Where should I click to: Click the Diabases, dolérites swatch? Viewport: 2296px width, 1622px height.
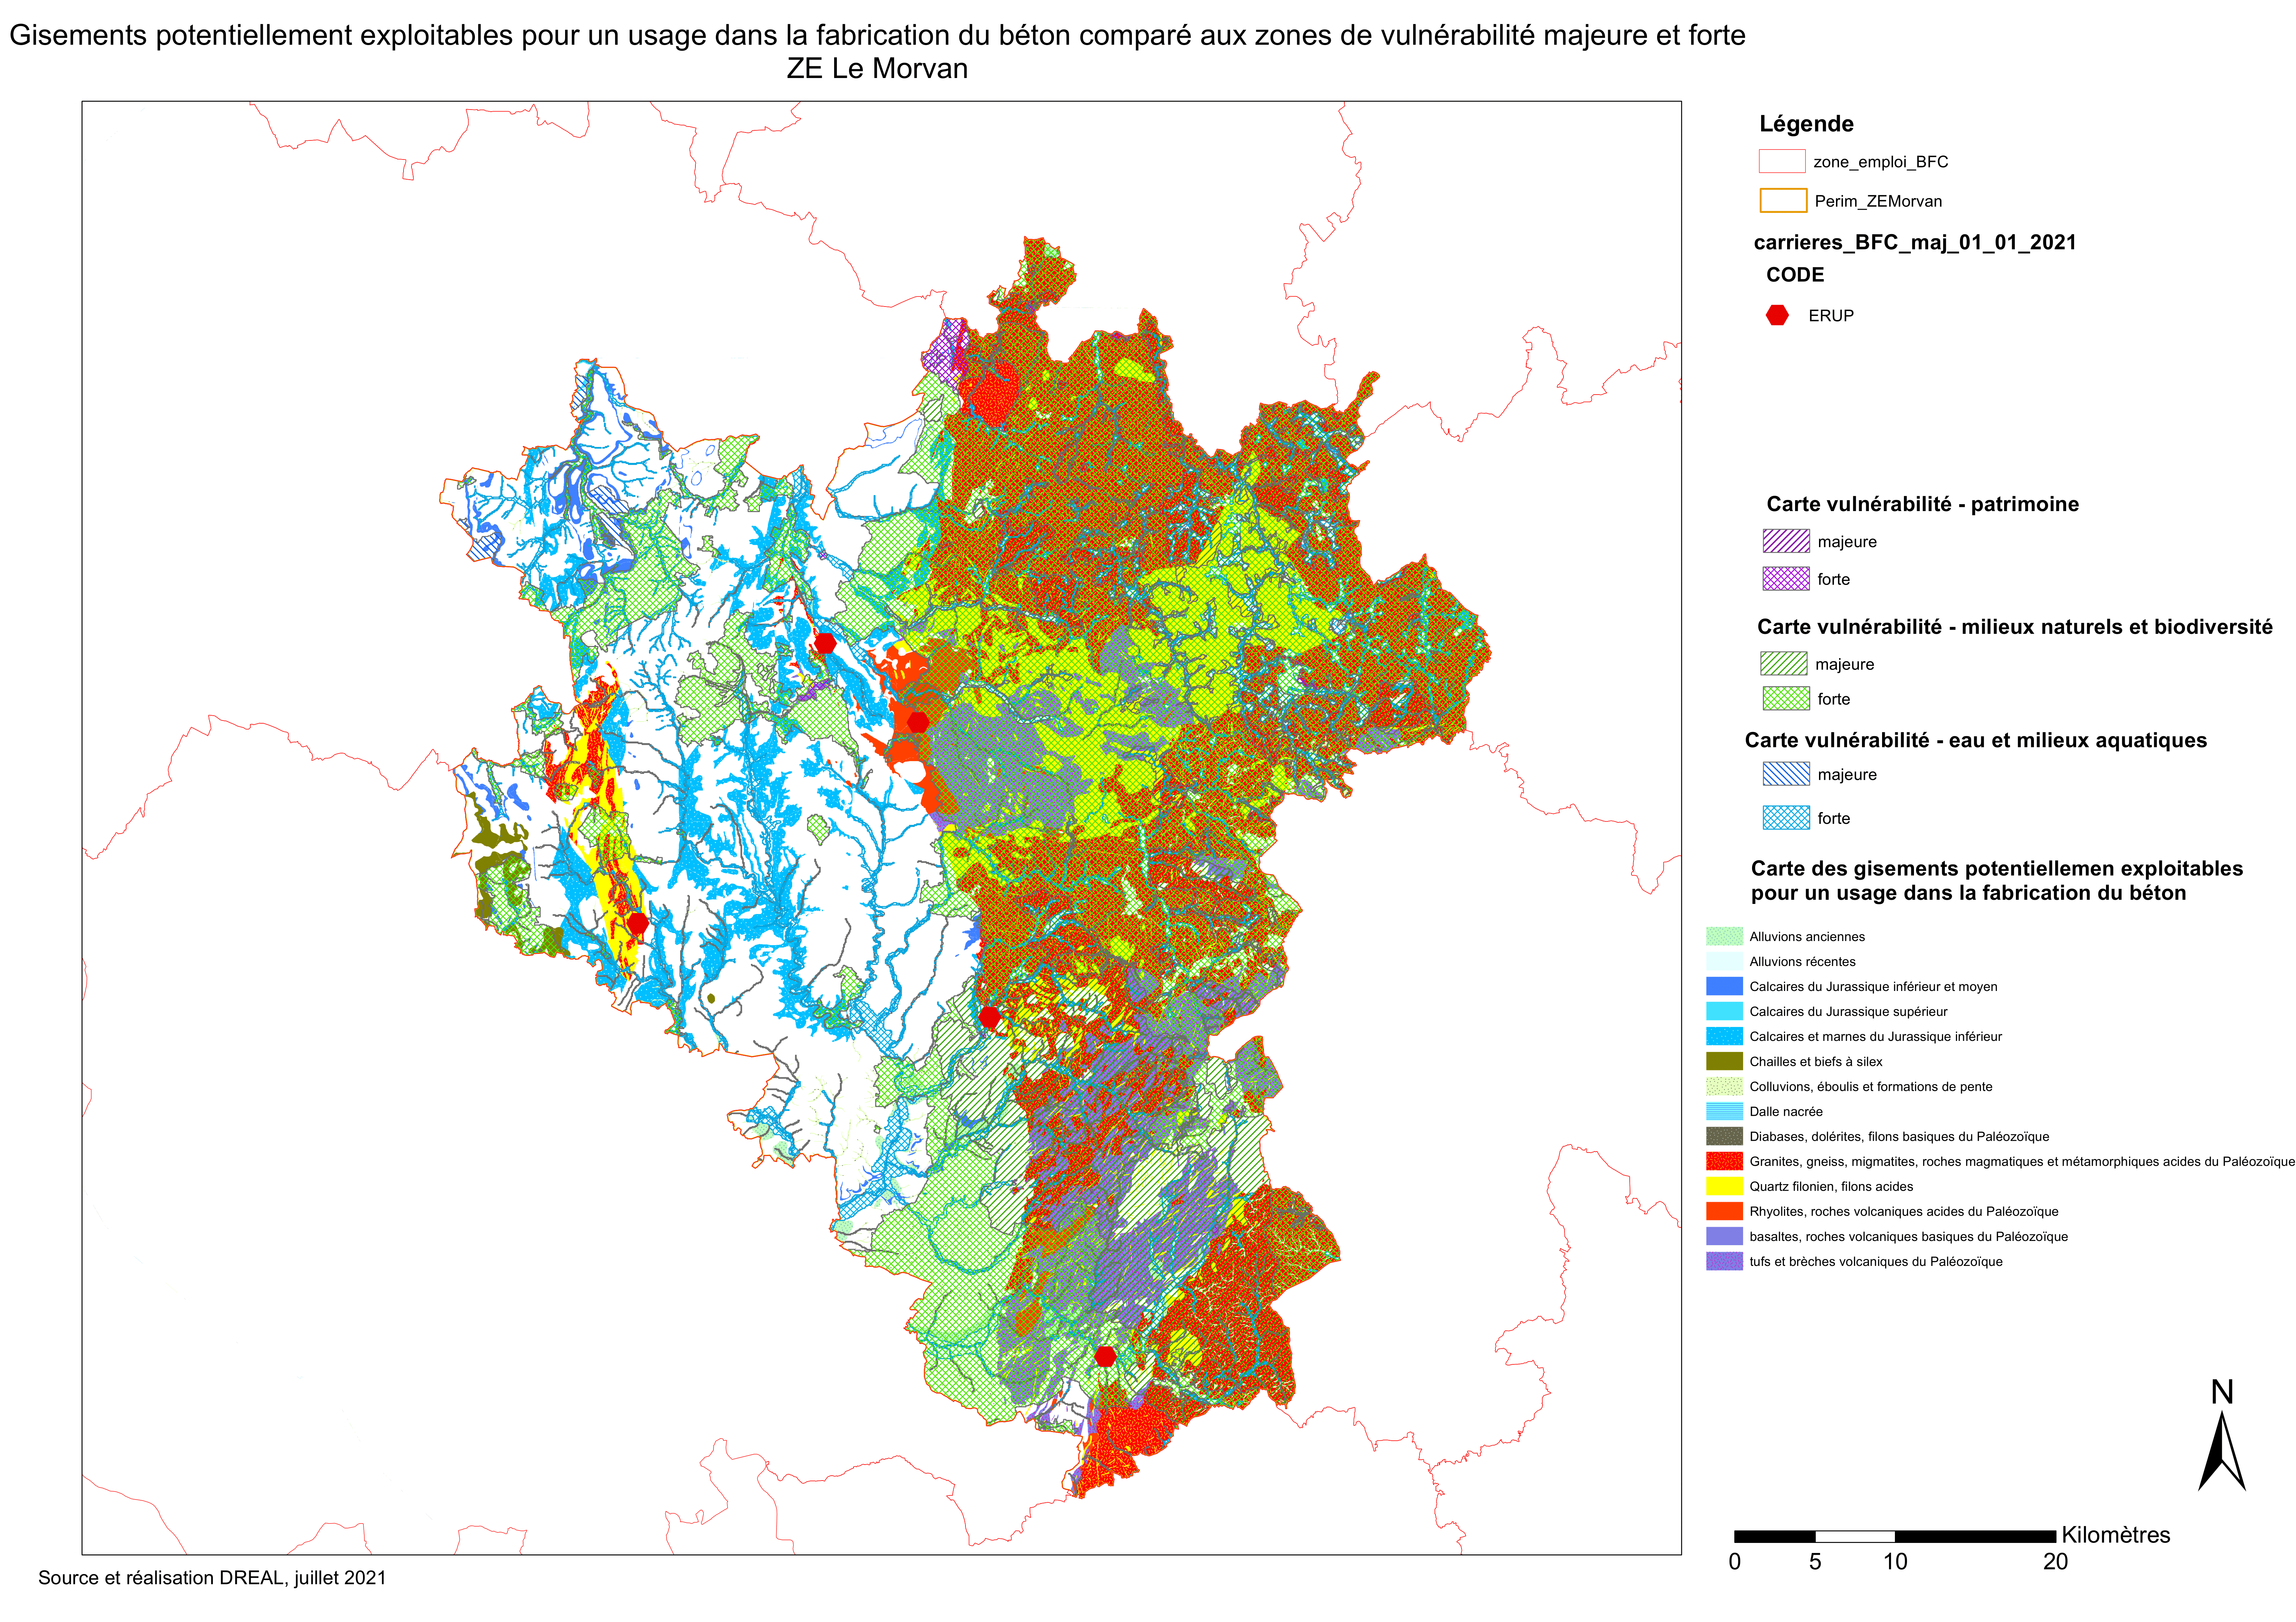tap(1724, 1136)
